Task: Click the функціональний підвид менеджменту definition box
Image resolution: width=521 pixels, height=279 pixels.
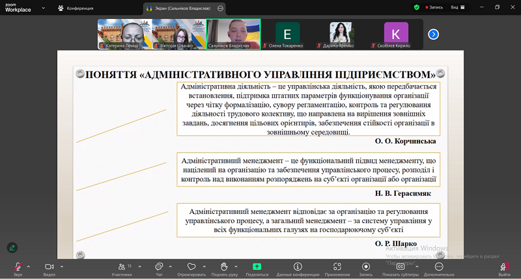Action: [x=308, y=170]
